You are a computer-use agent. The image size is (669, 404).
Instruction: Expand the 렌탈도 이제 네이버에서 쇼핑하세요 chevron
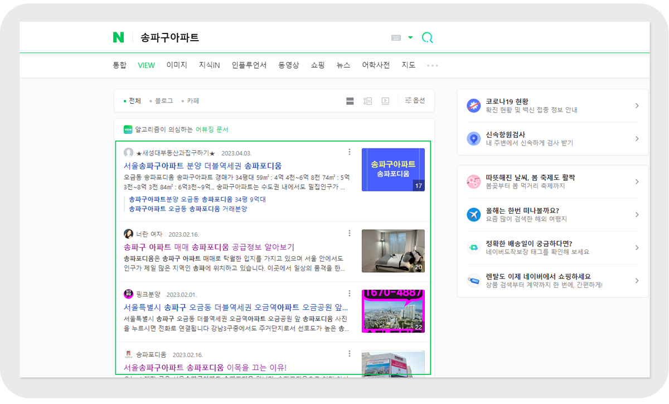tap(637, 281)
